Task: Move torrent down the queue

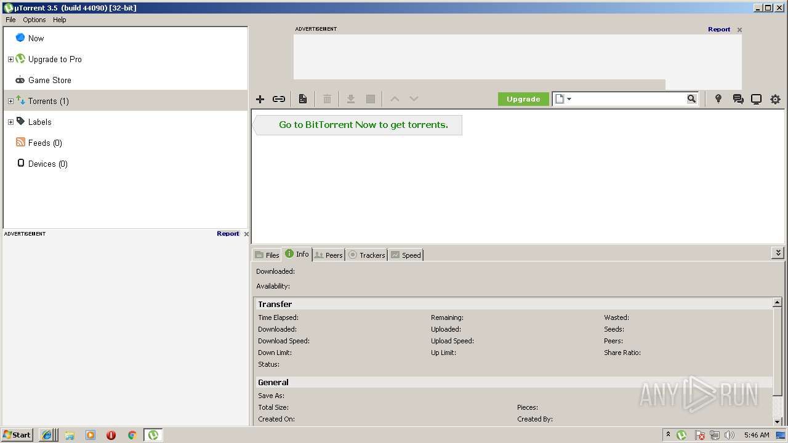Action: coord(414,99)
